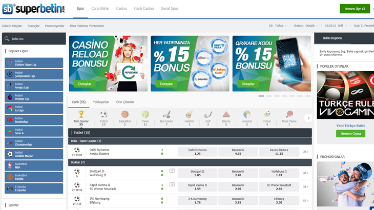Viewport: 374px width, 210px height.
Task: Click Detaylar on Casino Reload banner
Action: point(85,84)
